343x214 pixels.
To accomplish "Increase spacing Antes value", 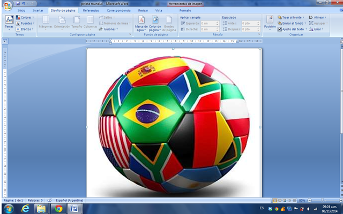I will tap(258, 22).
